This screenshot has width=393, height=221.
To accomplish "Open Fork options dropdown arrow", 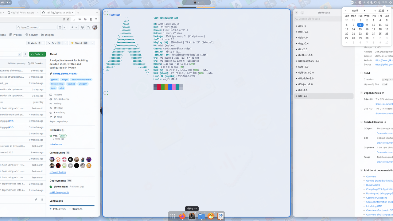I will click(65, 43).
